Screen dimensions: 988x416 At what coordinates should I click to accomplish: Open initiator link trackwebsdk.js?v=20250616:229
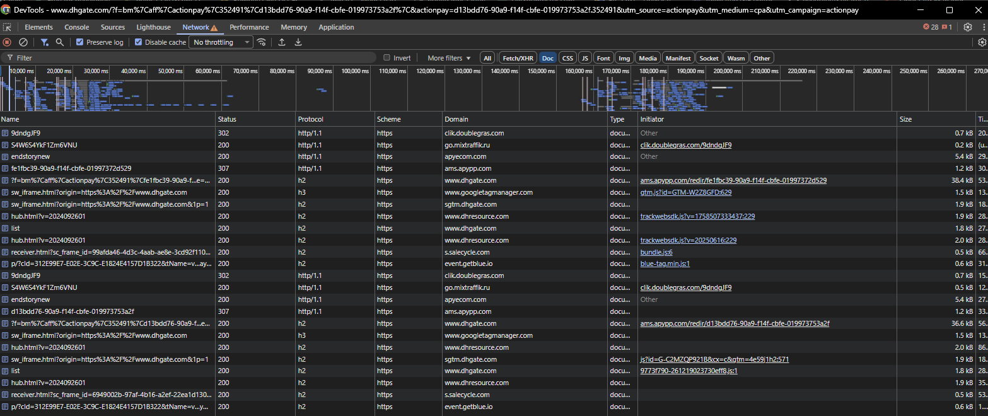(x=689, y=240)
